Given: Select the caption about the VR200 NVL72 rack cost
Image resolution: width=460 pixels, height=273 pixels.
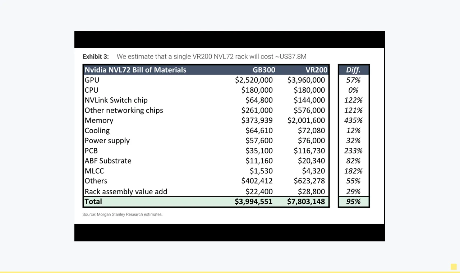Looking at the screenshot, I should coord(212,56).
